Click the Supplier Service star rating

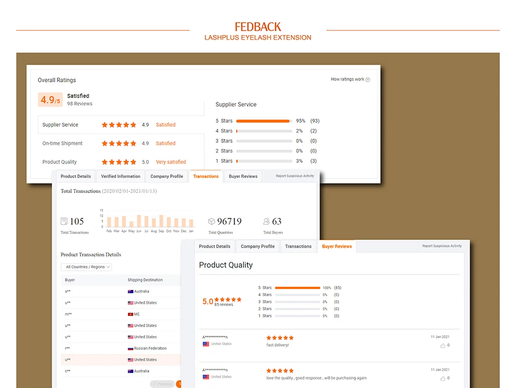pos(119,125)
